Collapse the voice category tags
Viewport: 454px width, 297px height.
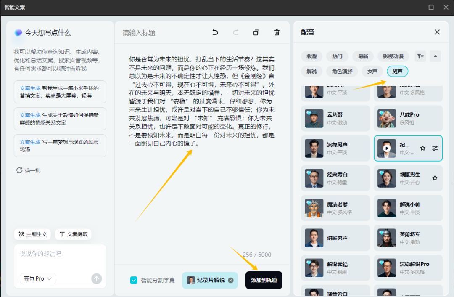435,56
